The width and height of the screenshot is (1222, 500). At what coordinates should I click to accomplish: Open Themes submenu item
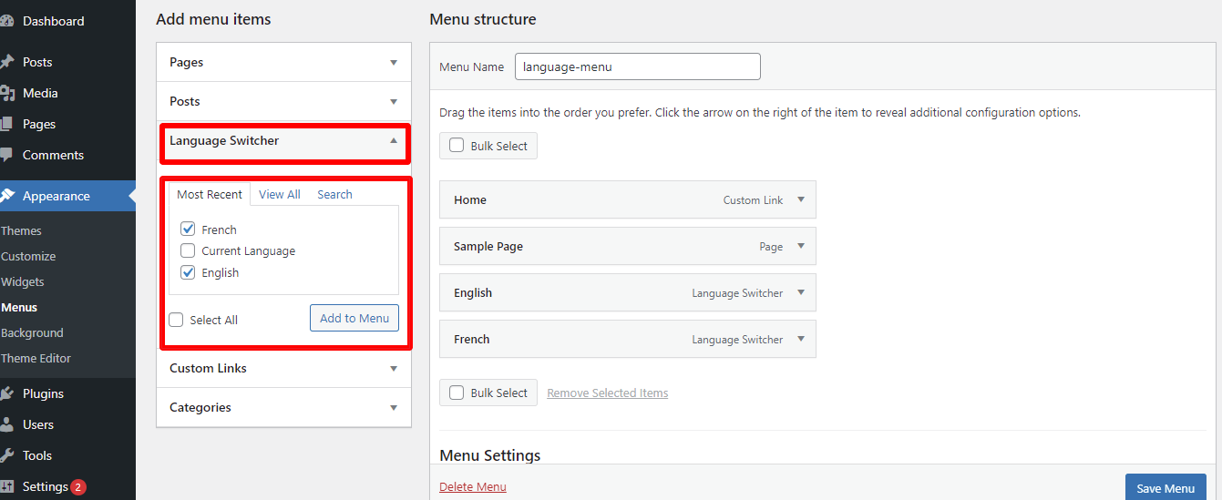click(x=21, y=230)
